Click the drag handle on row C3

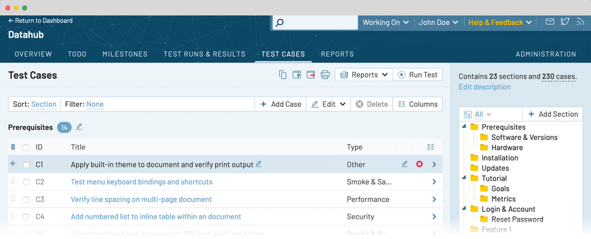point(13,199)
